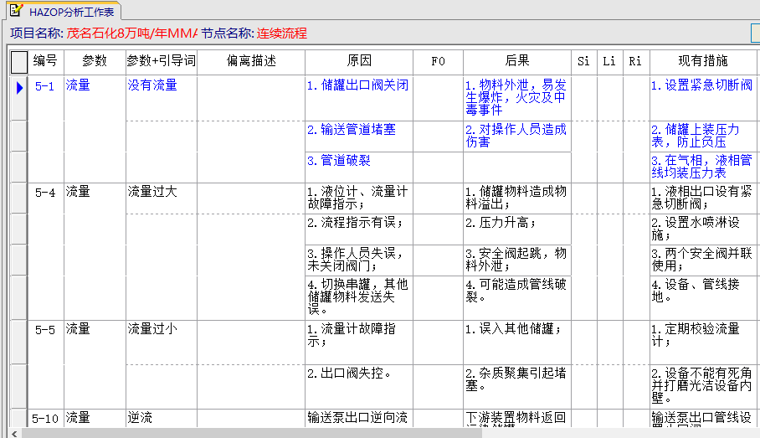Click the 原因 column header
Image resolution: width=760 pixels, height=438 pixels.
tap(359, 61)
